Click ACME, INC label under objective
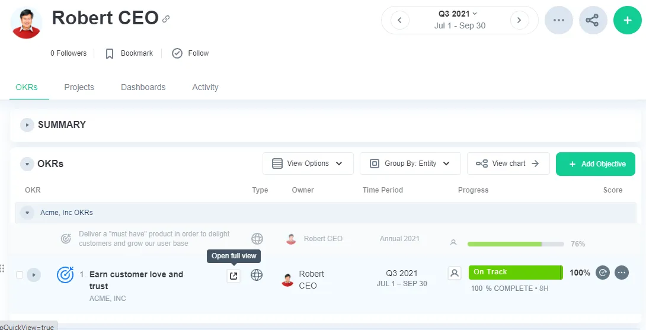 (x=107, y=299)
